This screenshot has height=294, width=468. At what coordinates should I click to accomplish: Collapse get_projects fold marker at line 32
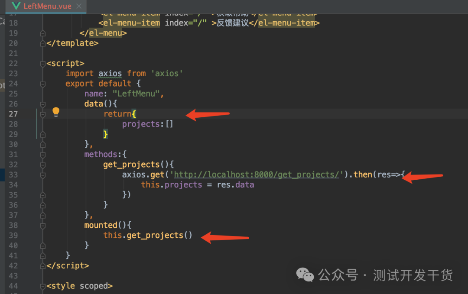coord(42,165)
